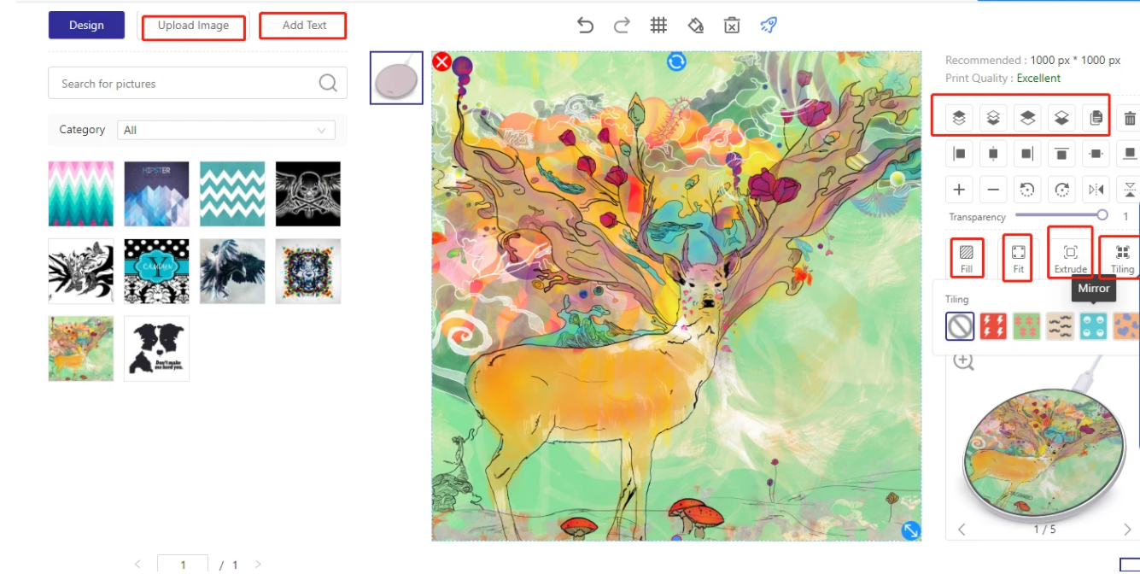Image resolution: width=1140 pixels, height=574 pixels.
Task: Go to previous product preview image
Action: point(962,530)
